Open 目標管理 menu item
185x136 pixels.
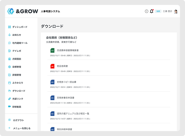pos(17,67)
